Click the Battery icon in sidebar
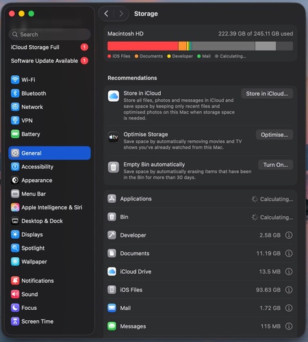The width and height of the screenshot is (308, 342). click(x=15, y=134)
